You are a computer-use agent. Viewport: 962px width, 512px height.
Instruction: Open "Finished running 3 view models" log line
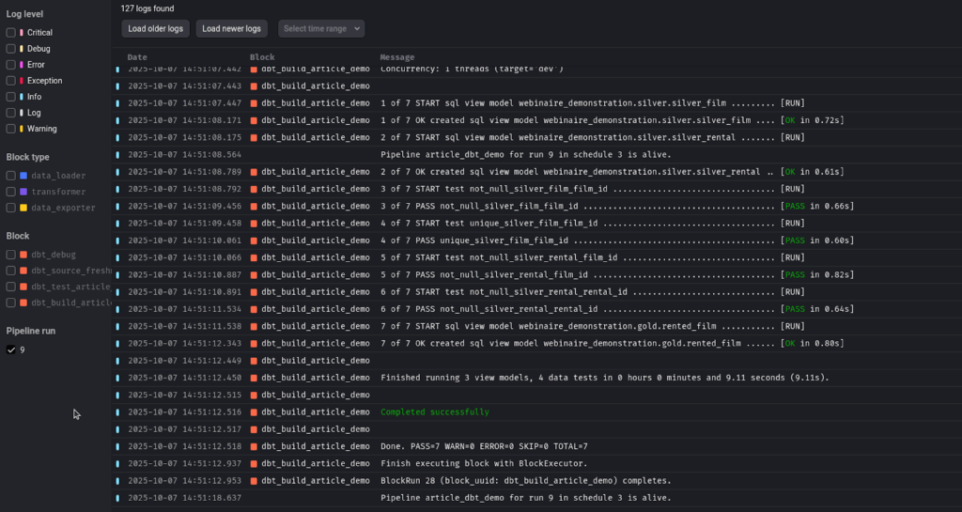tap(604, 378)
